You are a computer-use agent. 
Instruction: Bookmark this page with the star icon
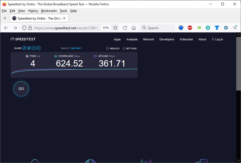click(x=115, y=28)
